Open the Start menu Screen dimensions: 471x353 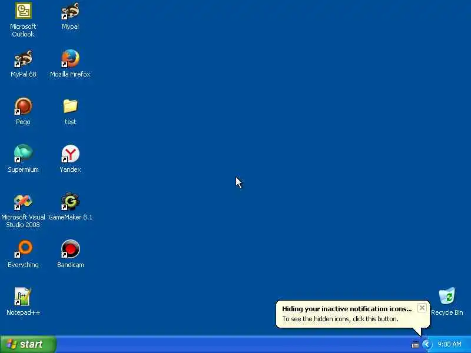pyautogui.click(x=28, y=344)
